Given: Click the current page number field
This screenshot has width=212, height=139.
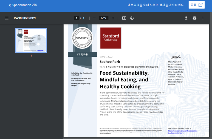Looking at the screenshot, I should coord(77,18).
